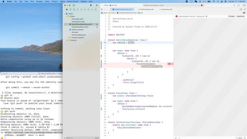
Task: Open the Source Control menu
Action: point(73,2)
